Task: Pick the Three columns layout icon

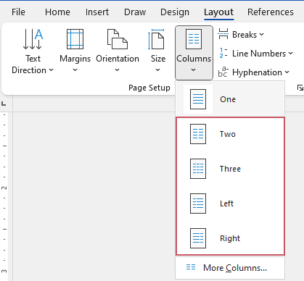Action: tap(198, 169)
